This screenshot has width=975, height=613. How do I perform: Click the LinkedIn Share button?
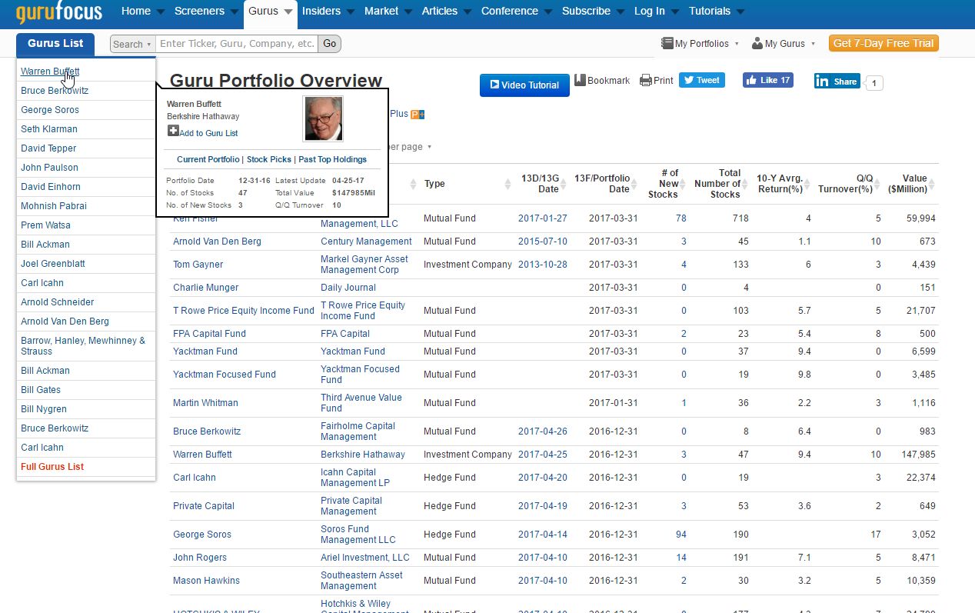click(837, 81)
